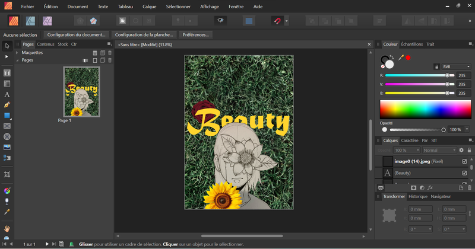Choose the Rectangle shape tool
Viewport: 475px width, 249px height.
click(7, 115)
